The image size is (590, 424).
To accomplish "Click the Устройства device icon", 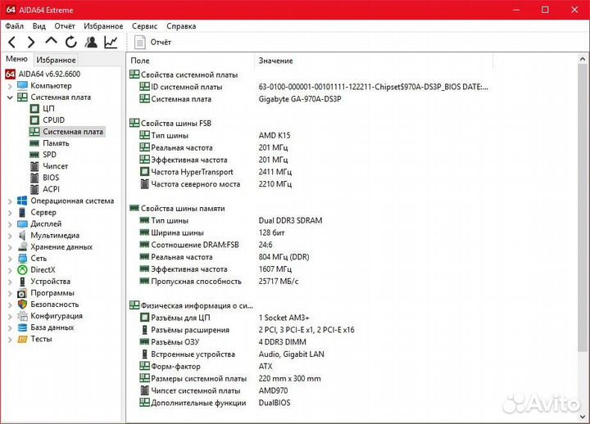I will [22, 282].
